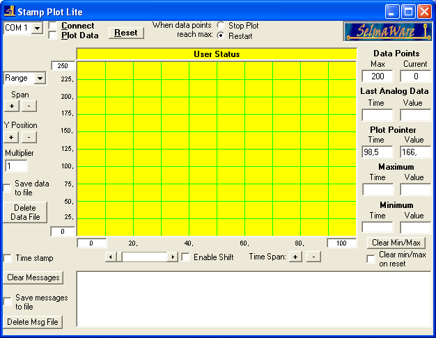Enable the Plot Data checkbox
Screen dimensions: 436x338
[x=53, y=35]
